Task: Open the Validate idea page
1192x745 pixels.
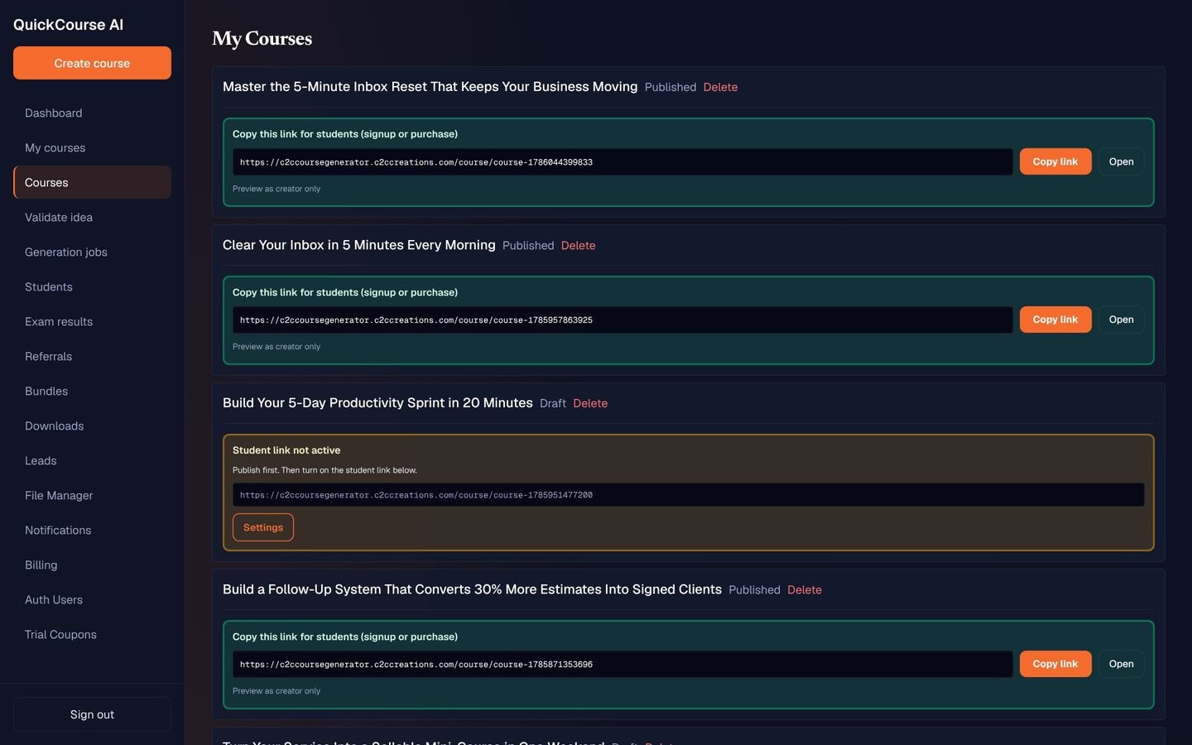Action: tap(92, 217)
